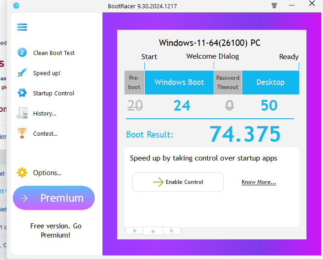Click Enable Control button
323x260 pixels.
point(178,182)
